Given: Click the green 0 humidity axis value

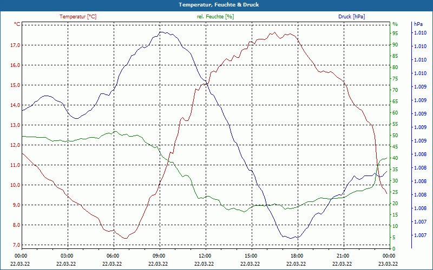Looking at the screenshot, I should coord(394,249).
